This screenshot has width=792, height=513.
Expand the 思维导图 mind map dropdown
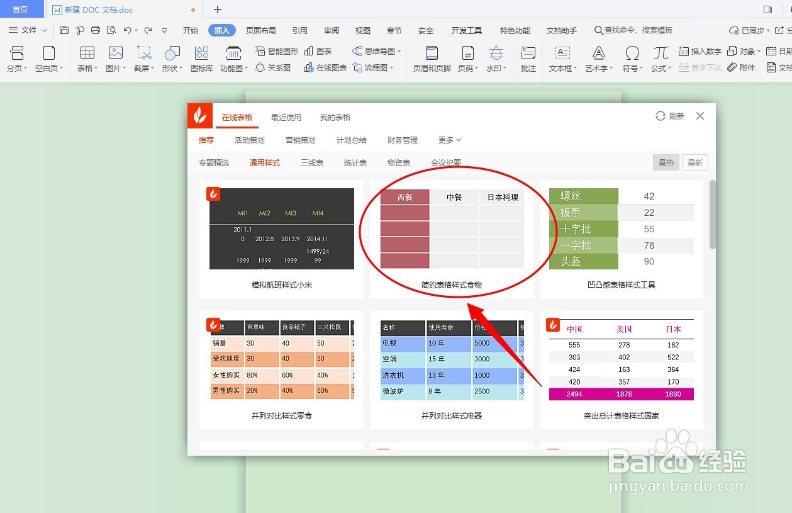point(399,52)
